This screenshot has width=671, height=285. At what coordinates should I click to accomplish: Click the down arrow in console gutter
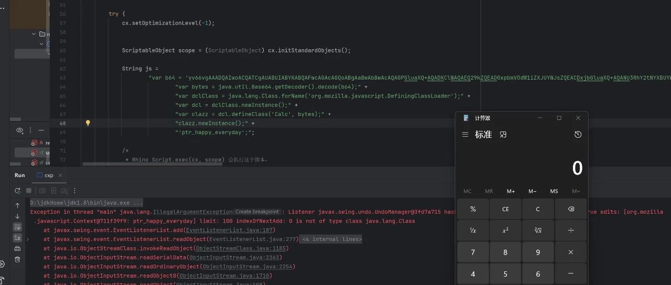[17, 216]
